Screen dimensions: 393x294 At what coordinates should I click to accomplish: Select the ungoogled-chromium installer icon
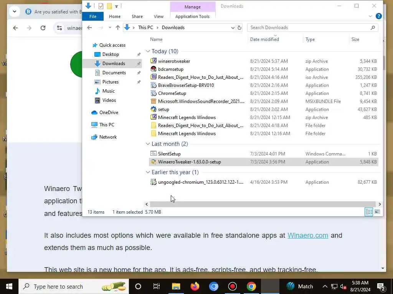click(154, 182)
